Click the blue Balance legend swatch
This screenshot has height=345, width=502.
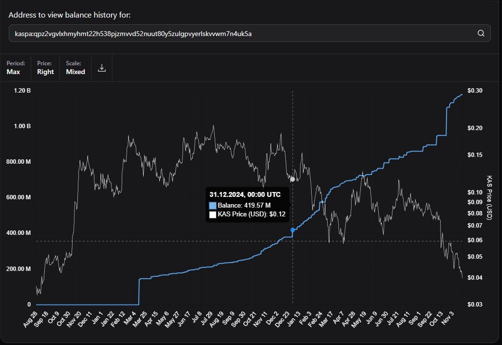click(213, 205)
